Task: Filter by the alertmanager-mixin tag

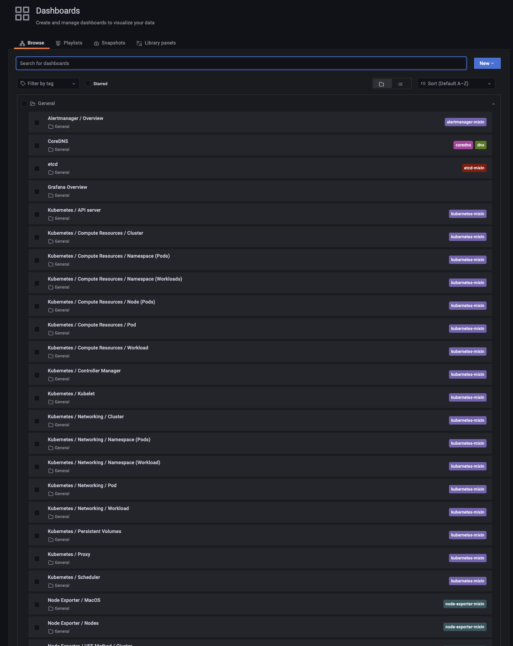Action: pos(466,122)
